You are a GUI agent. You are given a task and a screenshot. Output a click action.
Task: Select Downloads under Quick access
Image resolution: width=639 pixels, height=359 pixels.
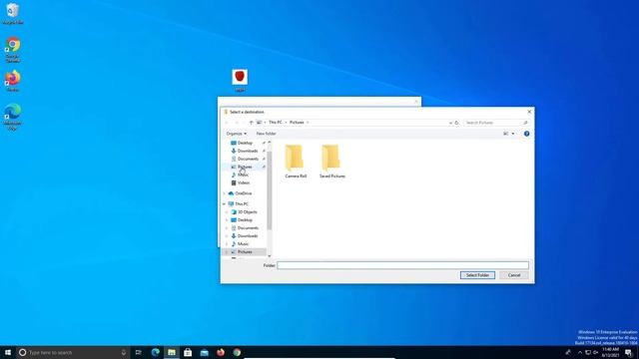(247, 151)
